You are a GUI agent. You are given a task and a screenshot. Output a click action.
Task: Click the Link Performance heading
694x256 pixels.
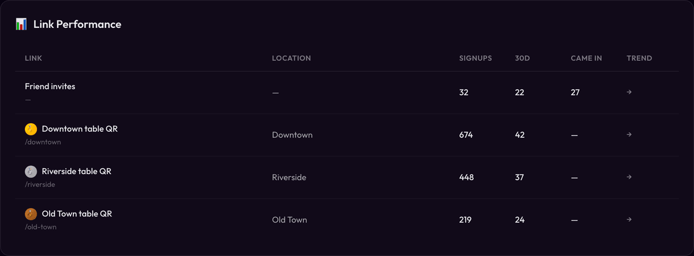[x=77, y=24]
